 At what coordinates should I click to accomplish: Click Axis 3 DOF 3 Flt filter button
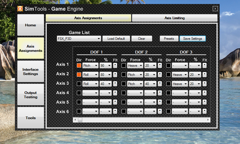click(204, 84)
